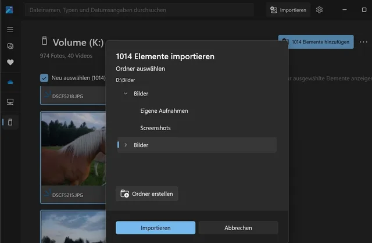Select the external USB device icon

(10, 122)
